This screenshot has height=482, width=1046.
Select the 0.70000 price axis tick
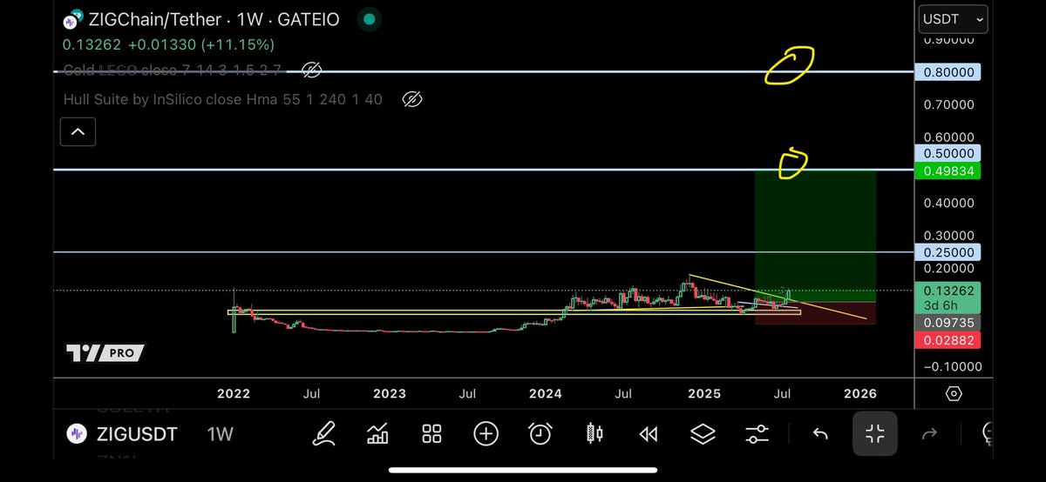tap(949, 104)
